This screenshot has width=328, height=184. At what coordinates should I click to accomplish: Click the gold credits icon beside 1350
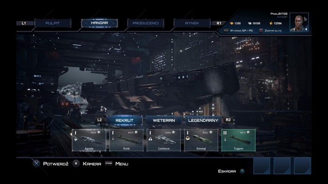click(x=231, y=23)
